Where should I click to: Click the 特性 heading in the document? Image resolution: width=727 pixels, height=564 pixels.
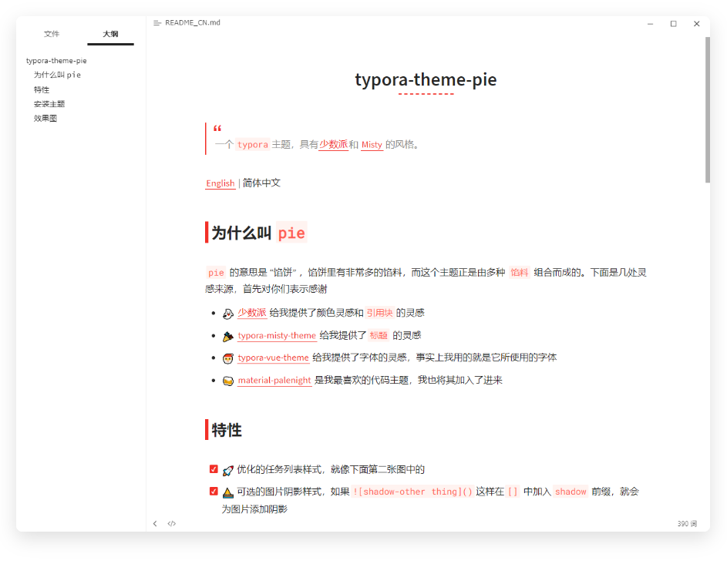coord(227,430)
